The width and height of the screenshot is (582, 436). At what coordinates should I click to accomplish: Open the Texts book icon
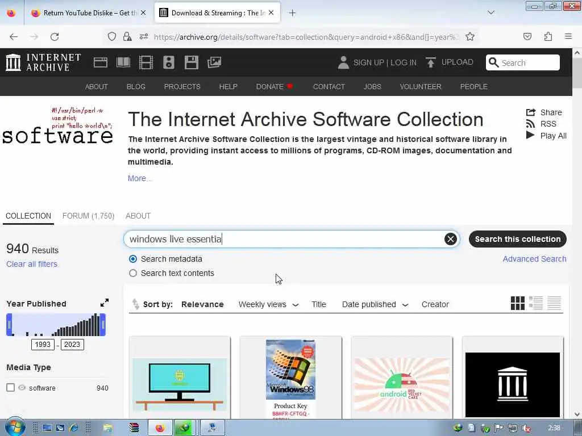point(123,62)
